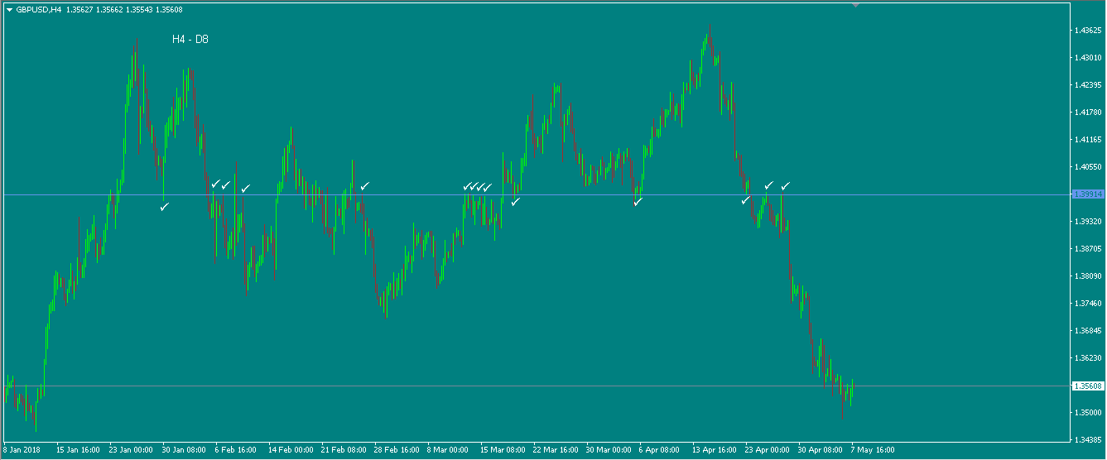Click the '8 Mar 00:00' time label

448,451
